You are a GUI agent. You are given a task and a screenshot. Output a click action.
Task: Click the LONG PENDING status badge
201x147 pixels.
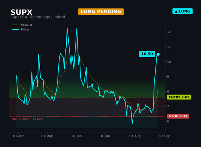(x=101, y=12)
